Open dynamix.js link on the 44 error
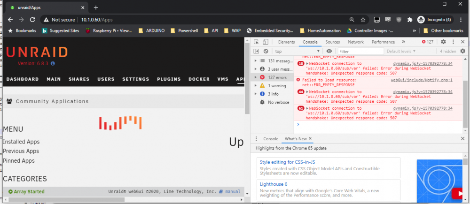 (423, 91)
